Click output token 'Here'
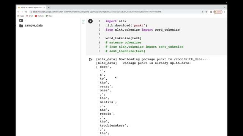243x136 pixels. point(104,67)
